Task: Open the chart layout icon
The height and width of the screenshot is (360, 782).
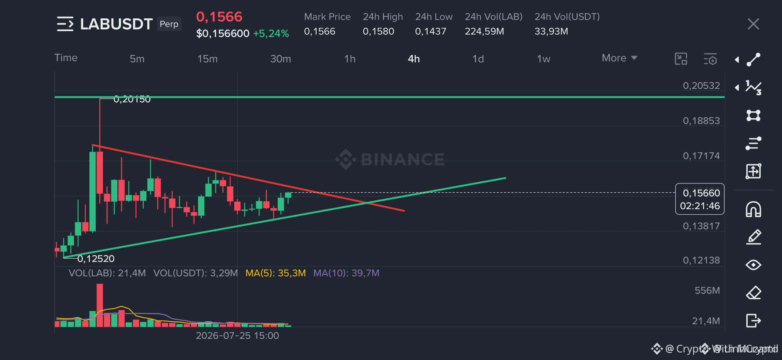Action: pos(681,59)
